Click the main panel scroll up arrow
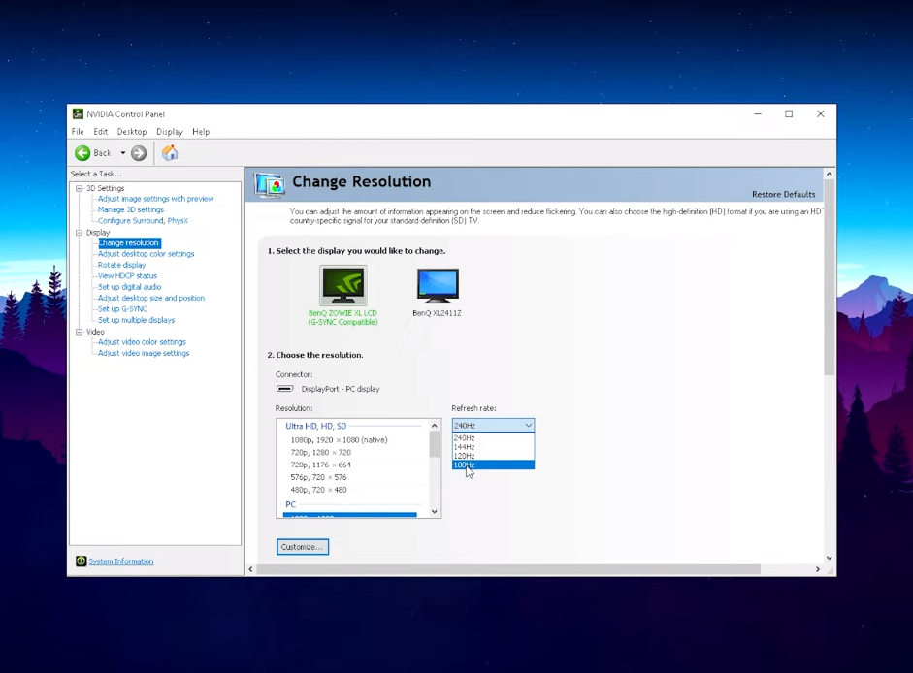Viewport: 913px width, 673px height. click(x=830, y=175)
